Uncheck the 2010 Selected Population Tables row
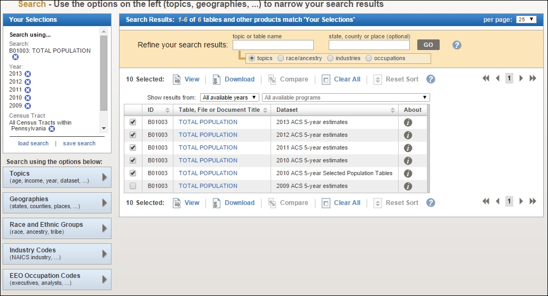Viewport: 548px width, 296px height. 133,173
